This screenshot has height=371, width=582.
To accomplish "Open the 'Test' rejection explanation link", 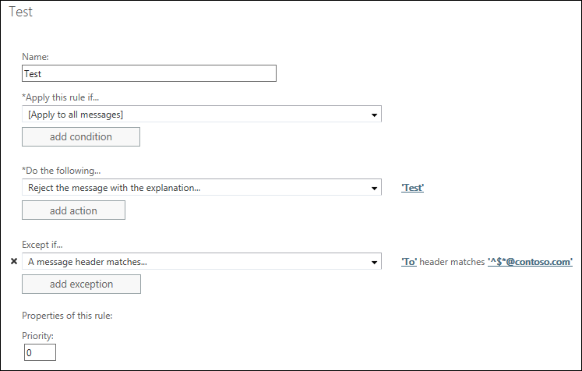I will (x=412, y=188).
